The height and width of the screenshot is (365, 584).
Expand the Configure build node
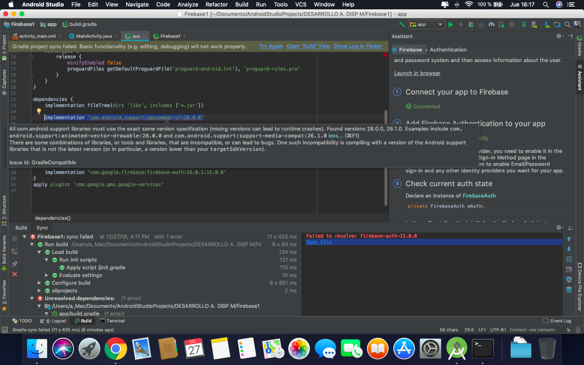pos(39,283)
